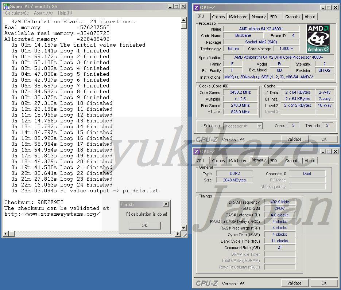Viewport: 341px width, 290px height.
Task: Click the Super PI title bar icon
Action: pyautogui.click(x=6, y=7)
